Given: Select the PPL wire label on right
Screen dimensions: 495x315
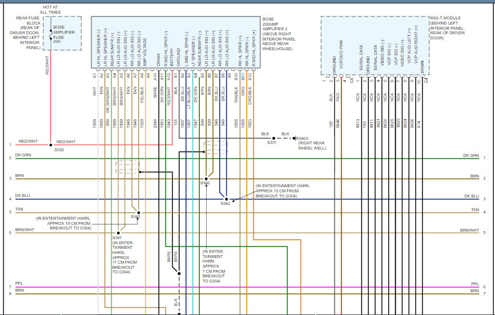Looking at the screenshot, I should 475,284.
